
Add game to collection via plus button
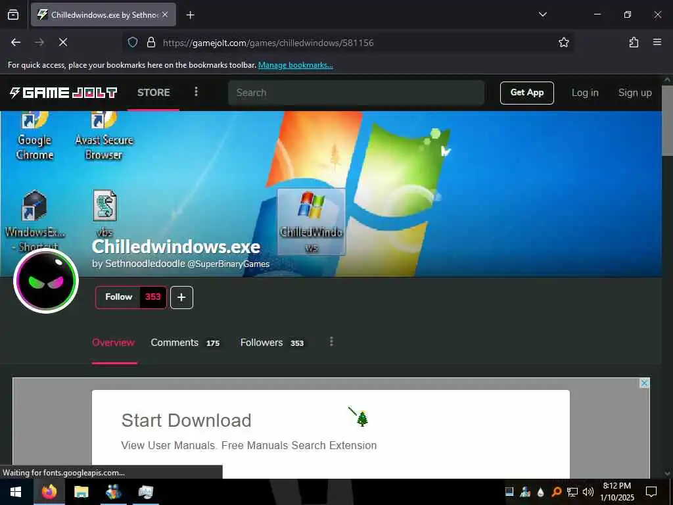(x=181, y=297)
